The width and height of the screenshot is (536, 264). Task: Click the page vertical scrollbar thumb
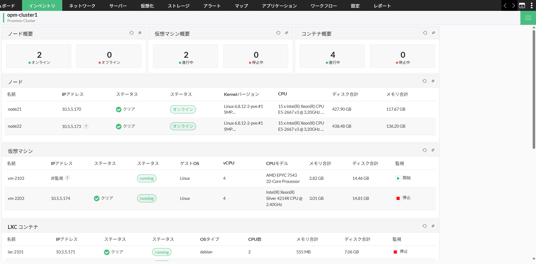point(534,89)
